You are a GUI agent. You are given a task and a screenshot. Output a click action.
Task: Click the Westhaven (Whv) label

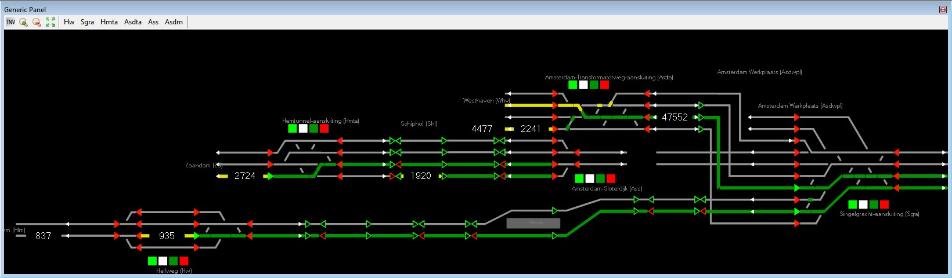click(x=486, y=100)
